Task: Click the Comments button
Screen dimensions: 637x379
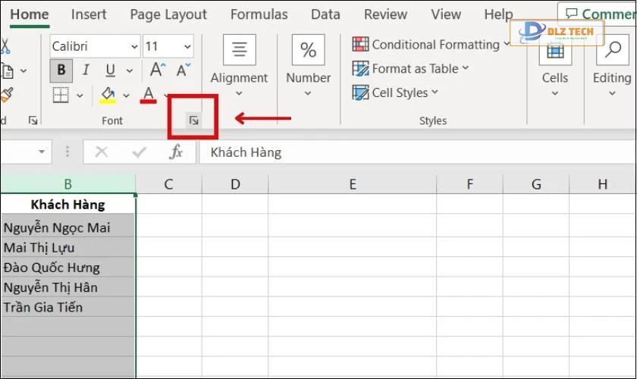Action: point(598,14)
